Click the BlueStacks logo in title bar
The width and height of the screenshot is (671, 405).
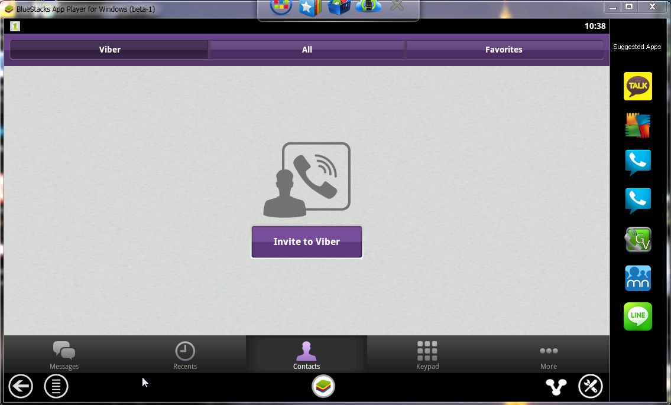[x=9, y=9]
